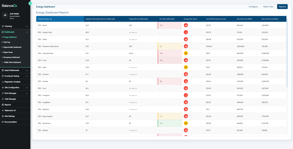
Task: Collapse the sidebar with the green arrow button
Action: [x=30, y=3]
